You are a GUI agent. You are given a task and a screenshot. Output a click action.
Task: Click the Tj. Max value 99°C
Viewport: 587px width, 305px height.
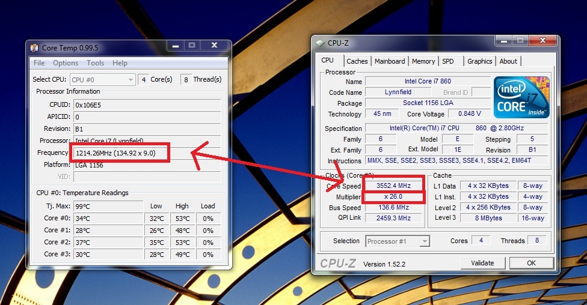point(108,207)
